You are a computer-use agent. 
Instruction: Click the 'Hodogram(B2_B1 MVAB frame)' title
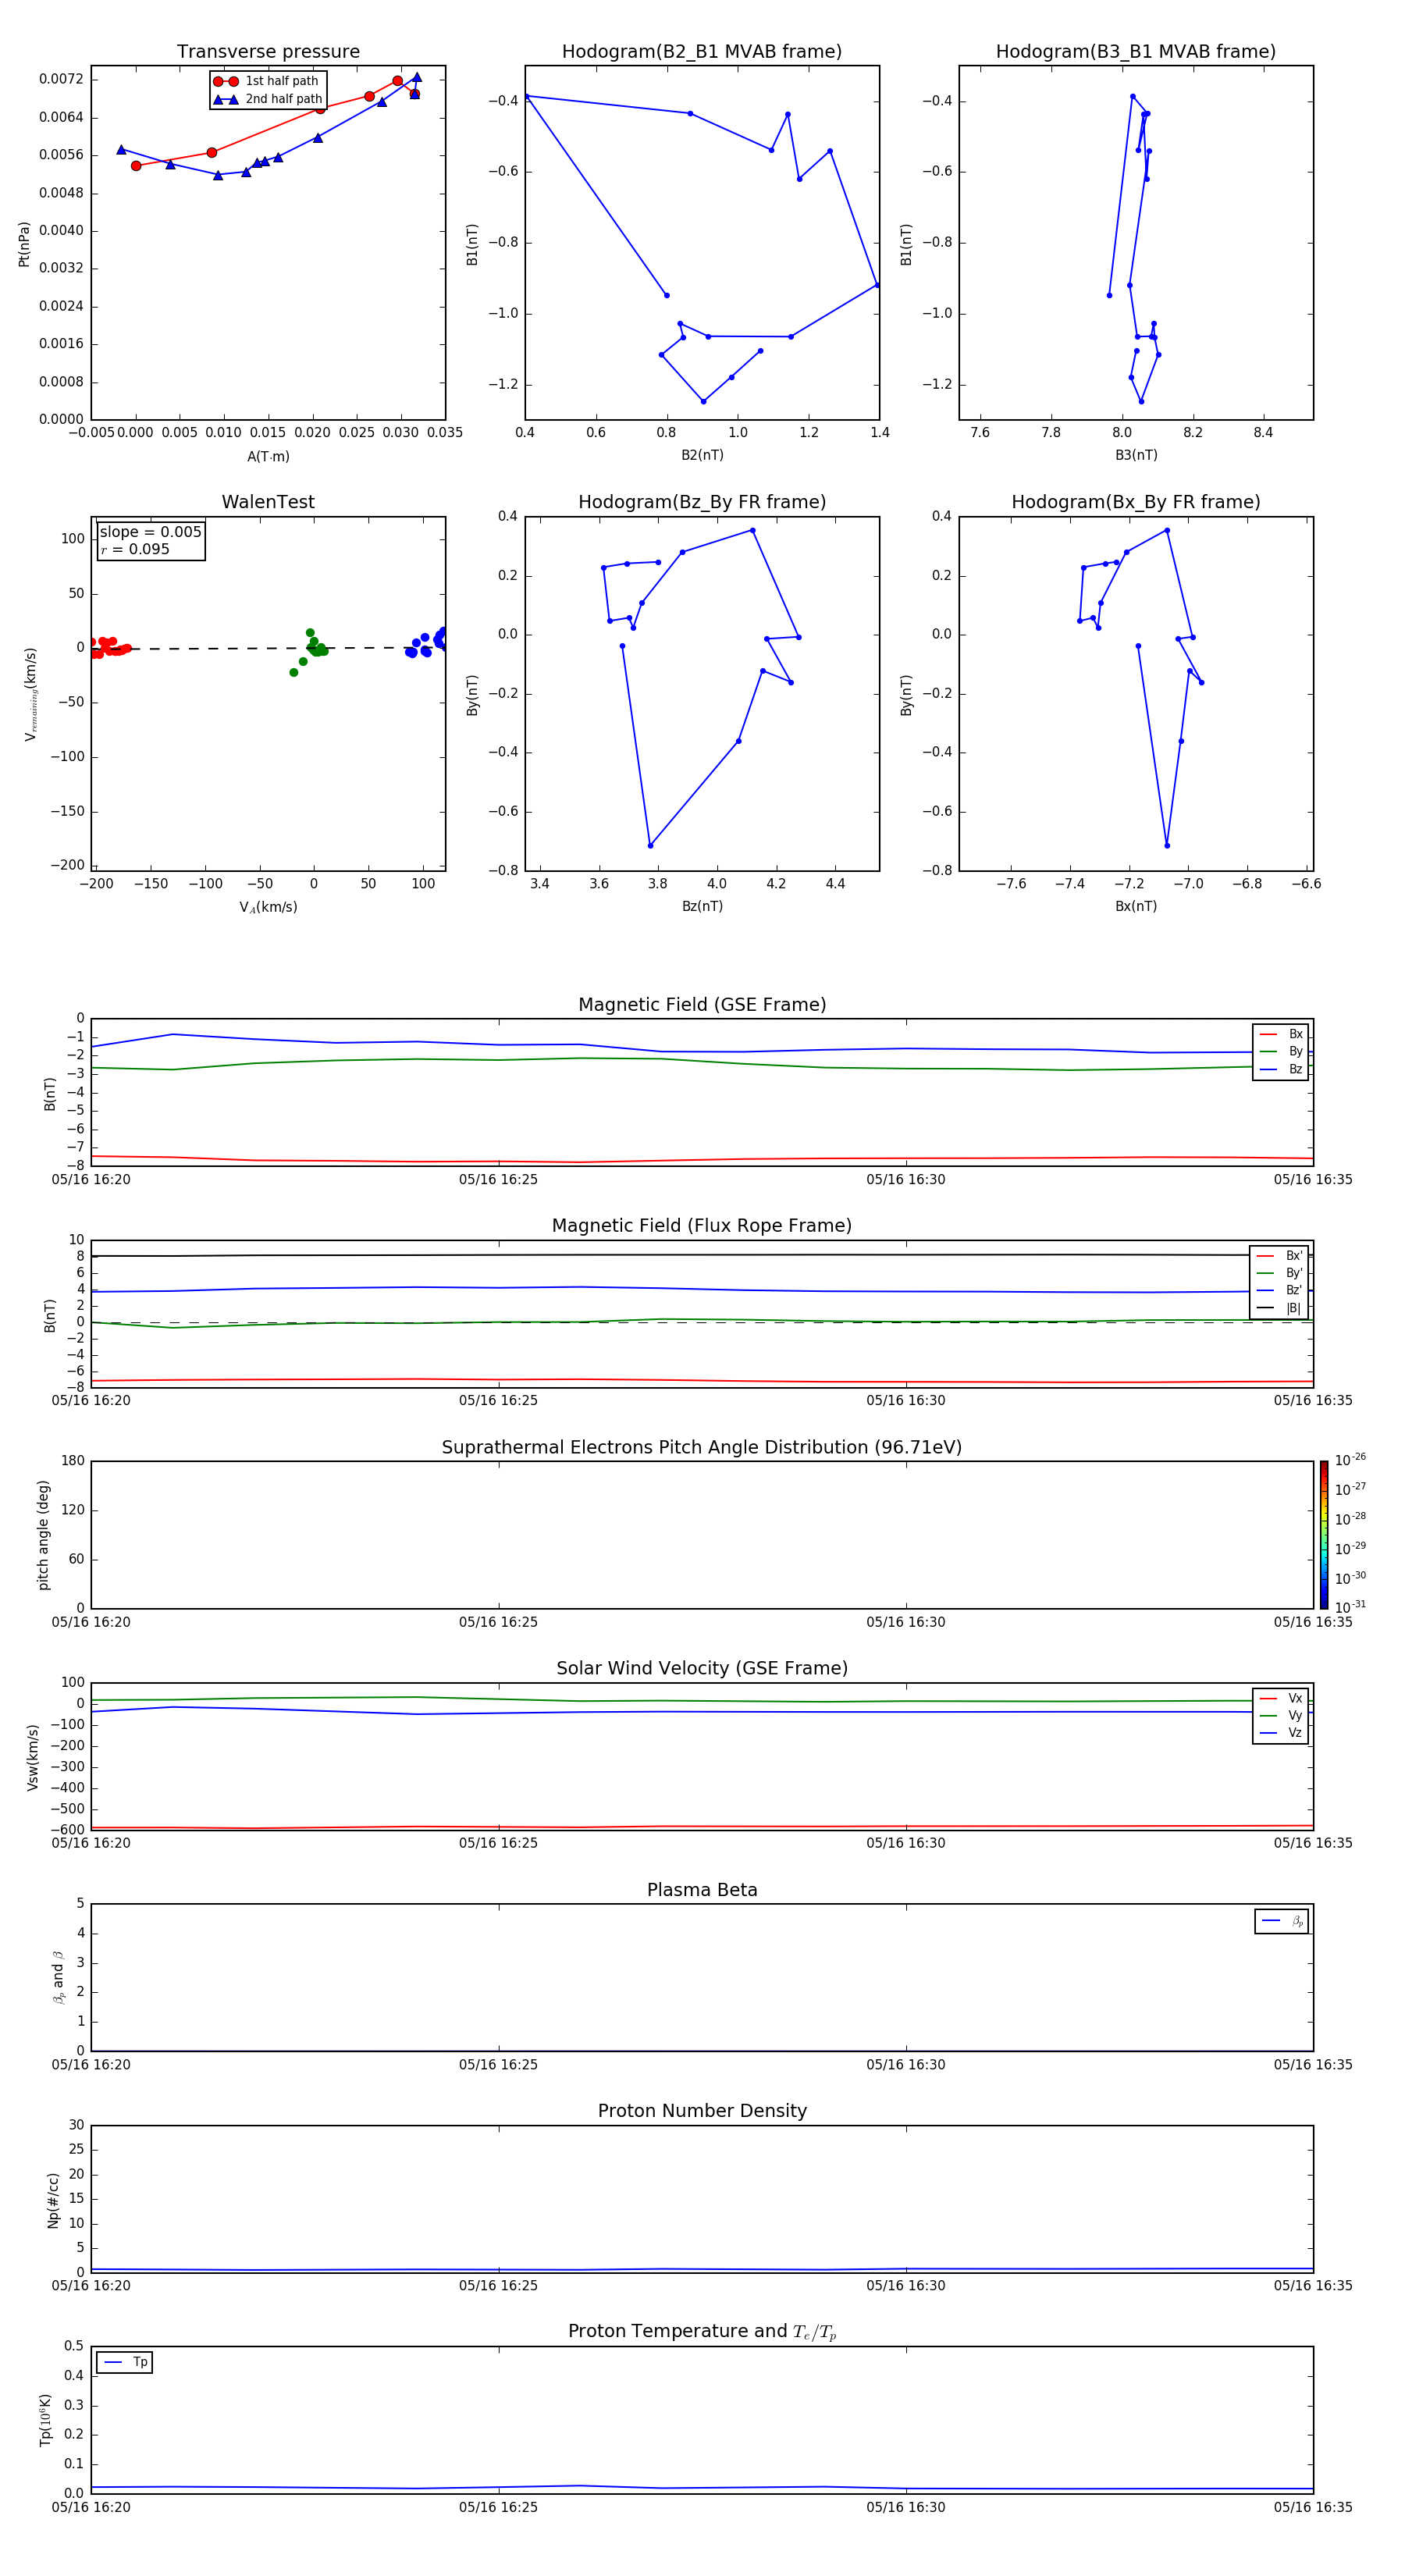coord(702,52)
